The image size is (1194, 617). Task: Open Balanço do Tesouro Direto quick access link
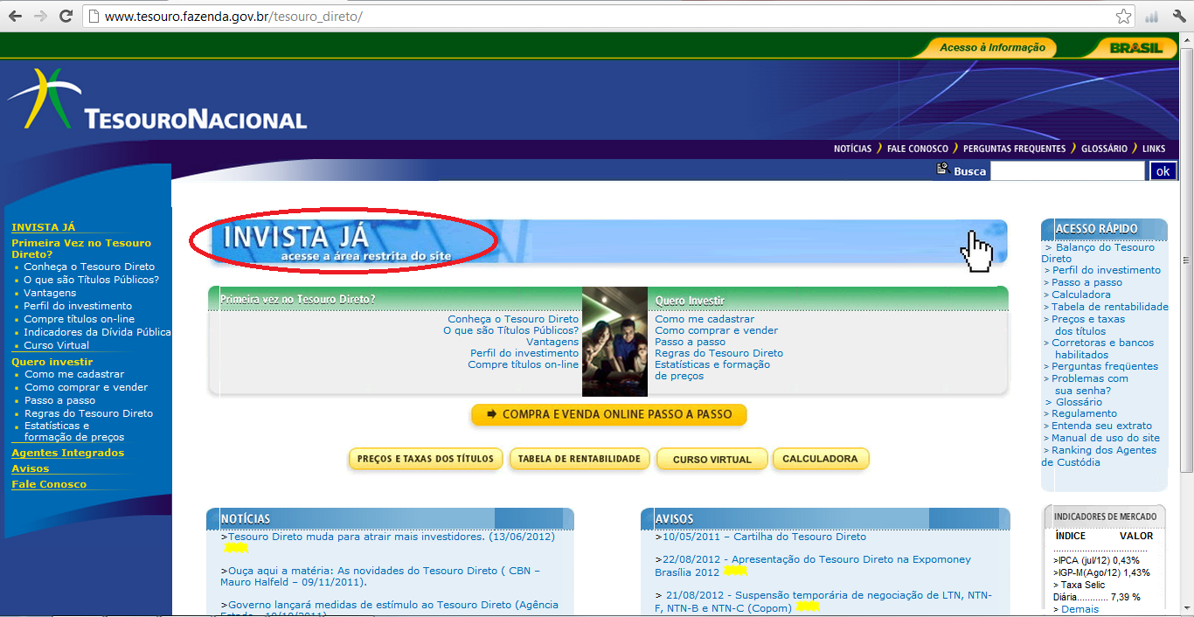click(x=1098, y=253)
